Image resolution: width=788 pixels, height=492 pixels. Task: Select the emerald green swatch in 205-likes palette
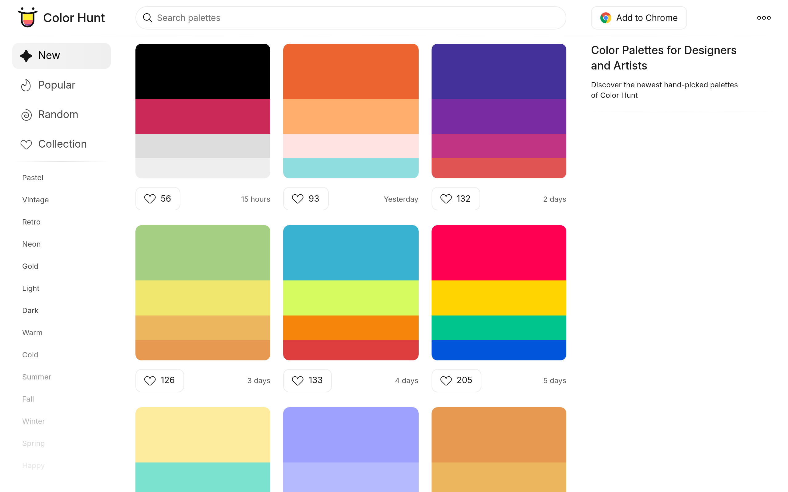click(x=499, y=328)
